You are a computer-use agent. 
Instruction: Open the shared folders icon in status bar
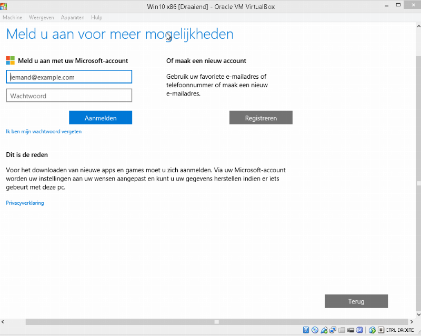[342, 330]
